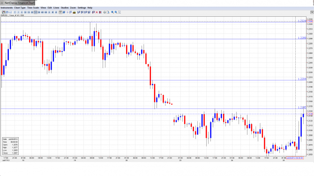Click the third blue bar-study icon
This screenshot has width=314, height=176.
85,12
